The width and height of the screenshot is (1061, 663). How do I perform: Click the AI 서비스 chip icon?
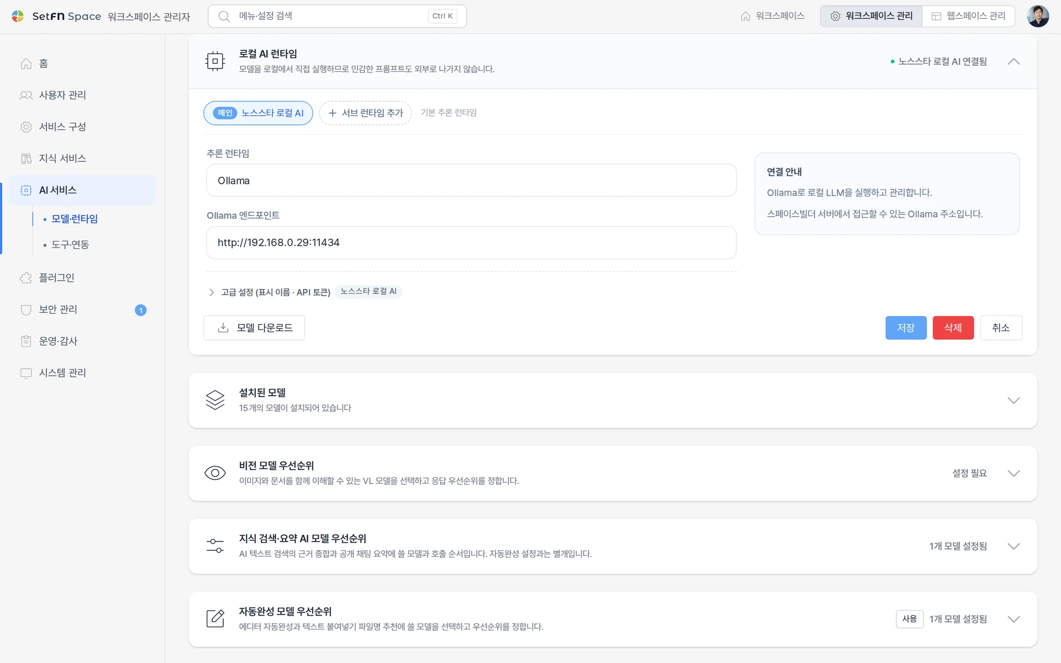(26, 190)
